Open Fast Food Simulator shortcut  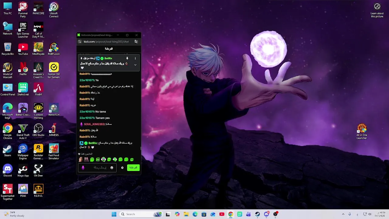pos(54,152)
